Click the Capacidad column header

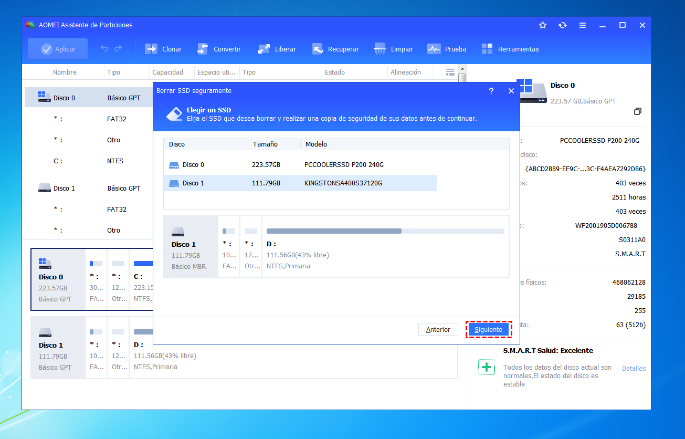[167, 72]
